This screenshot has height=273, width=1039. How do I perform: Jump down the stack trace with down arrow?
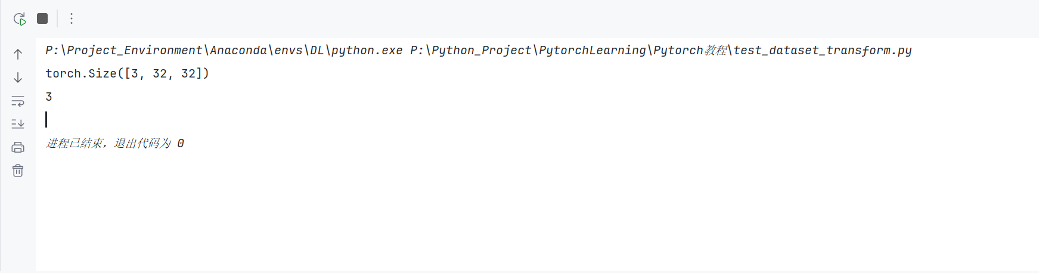click(18, 77)
